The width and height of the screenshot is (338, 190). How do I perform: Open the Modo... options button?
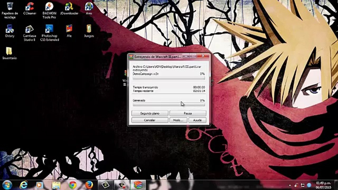pyautogui.click(x=178, y=120)
